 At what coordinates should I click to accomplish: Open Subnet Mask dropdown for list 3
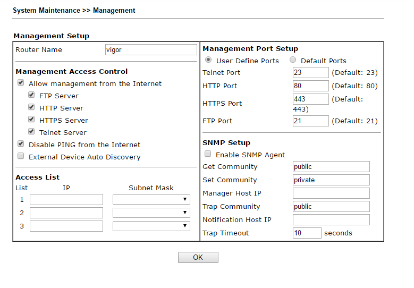click(151, 226)
